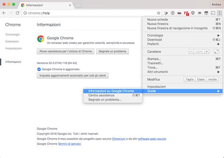
Task: Click the Taglia edit button
Action: [x=189, y=79]
